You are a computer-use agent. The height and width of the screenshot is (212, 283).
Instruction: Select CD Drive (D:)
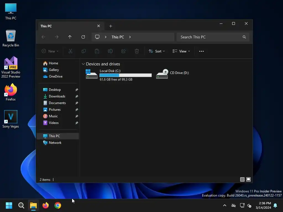(172, 74)
